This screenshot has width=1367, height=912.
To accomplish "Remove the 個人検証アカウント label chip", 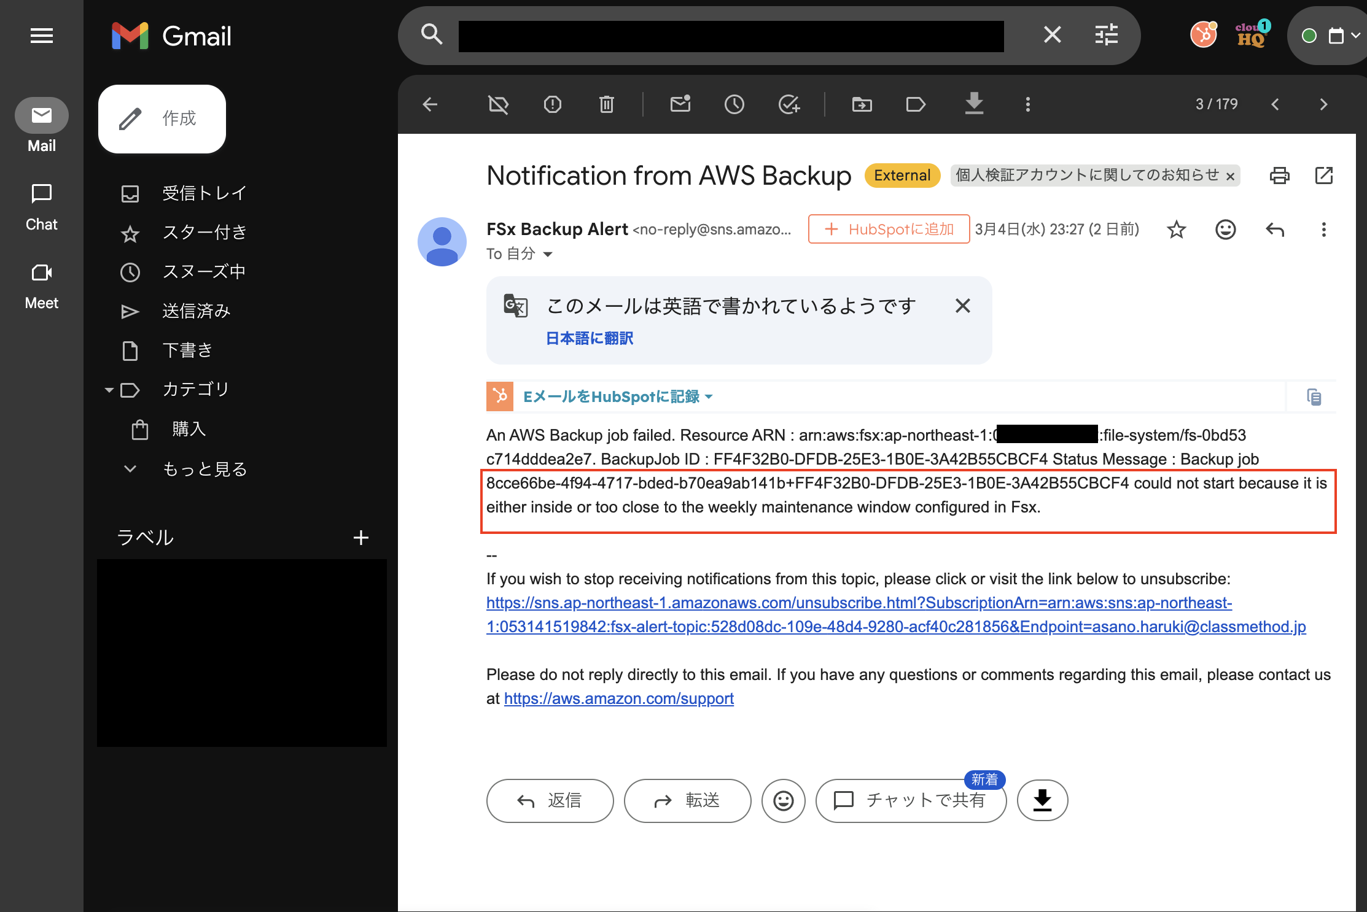I will tap(1230, 177).
